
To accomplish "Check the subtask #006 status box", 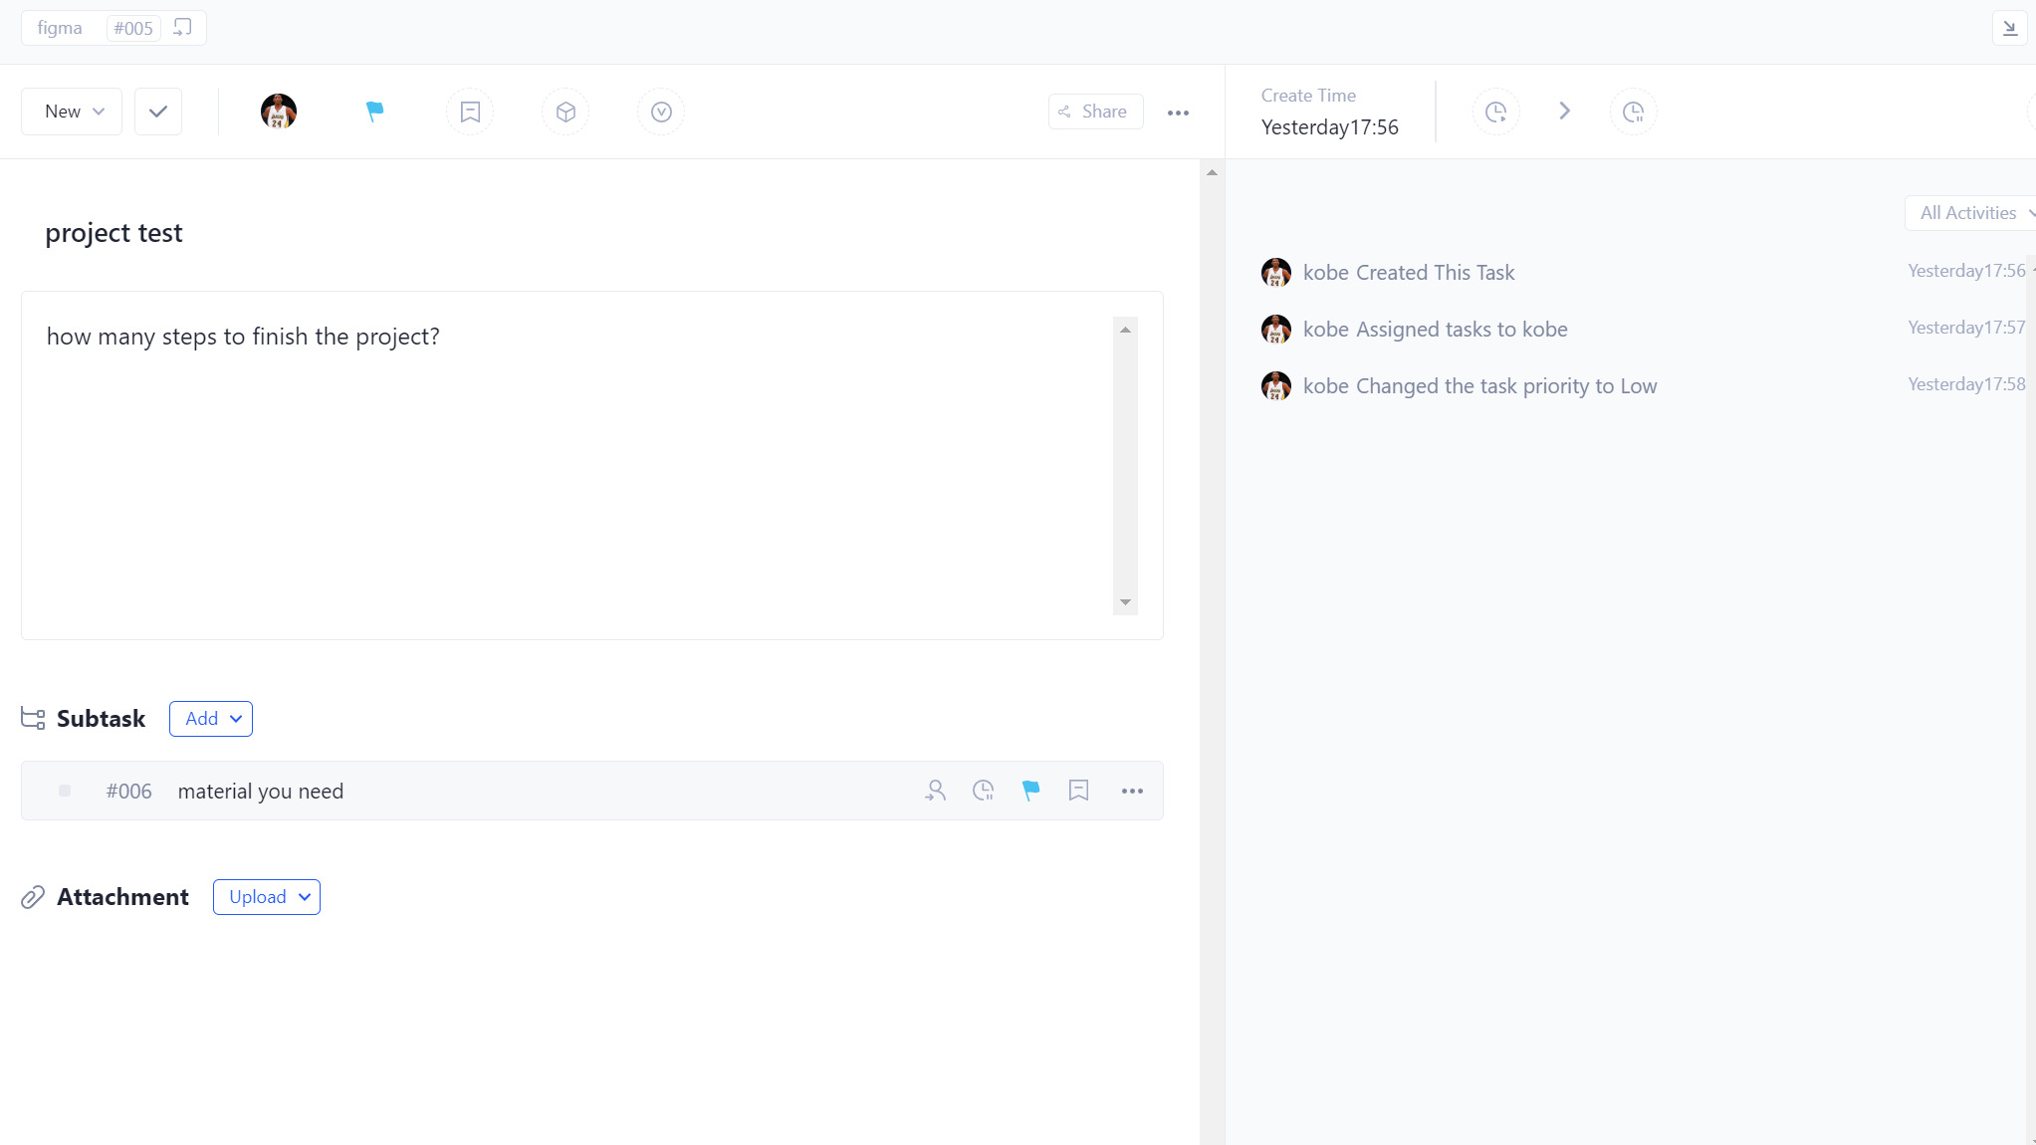I will [x=65, y=791].
